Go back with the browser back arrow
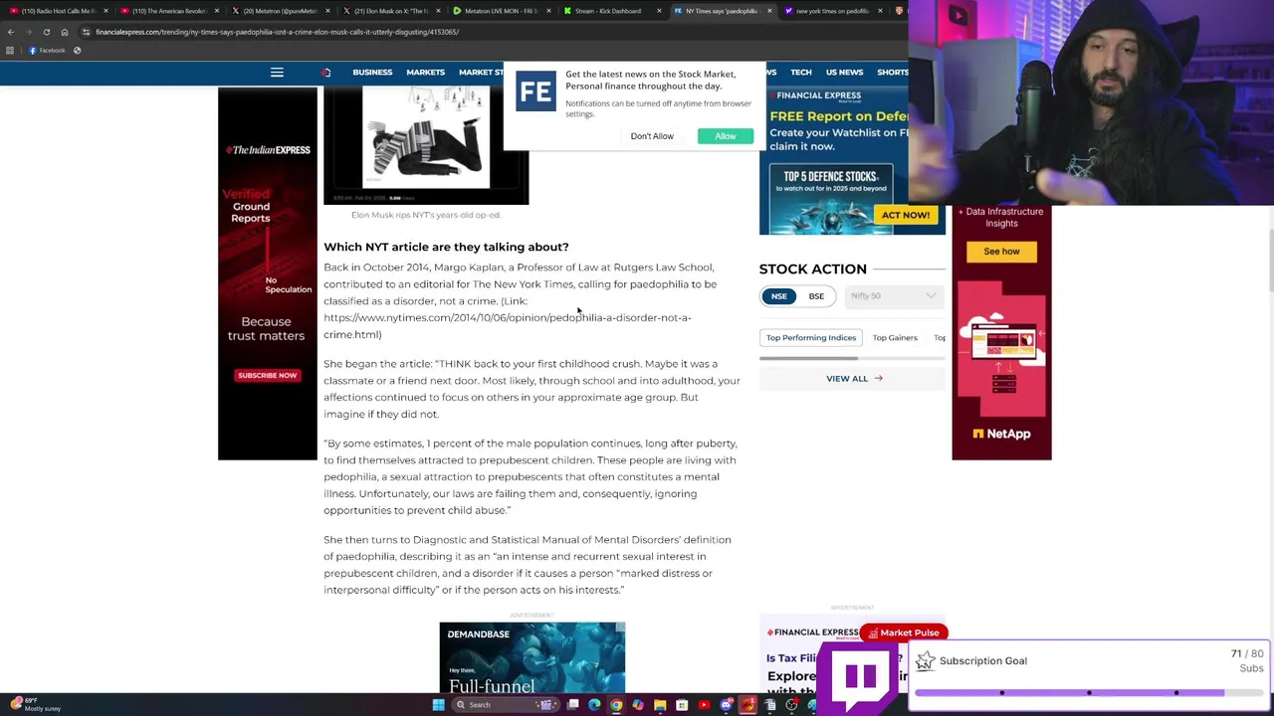Image resolution: width=1274 pixels, height=716 pixels. pyautogui.click(x=10, y=32)
